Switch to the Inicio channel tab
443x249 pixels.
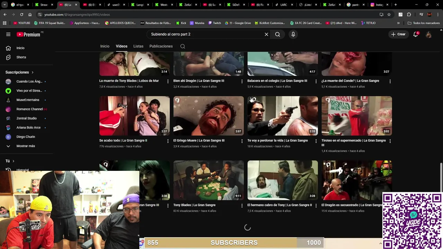pos(105,46)
